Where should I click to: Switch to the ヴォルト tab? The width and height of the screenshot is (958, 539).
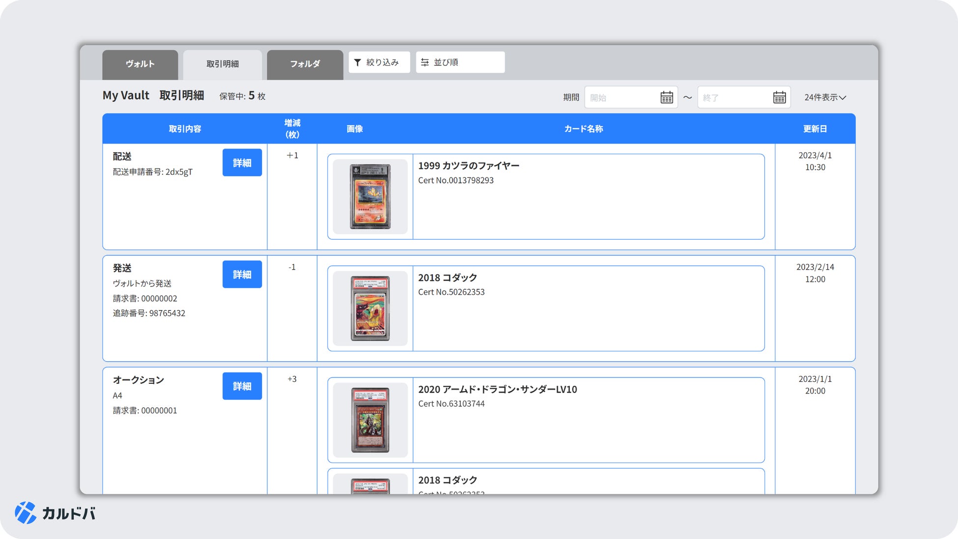pyautogui.click(x=140, y=64)
